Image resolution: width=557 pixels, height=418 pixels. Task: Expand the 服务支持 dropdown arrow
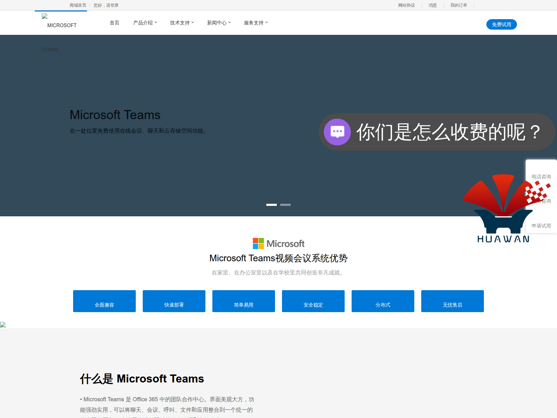point(267,22)
